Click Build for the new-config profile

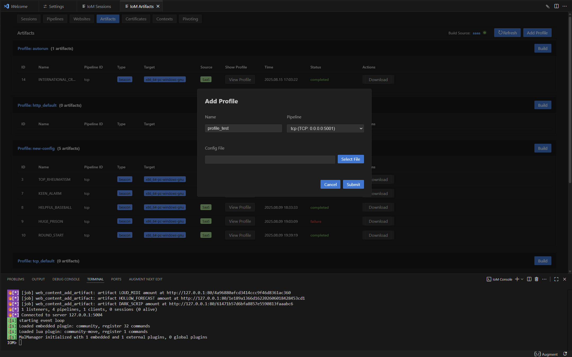coord(543,148)
